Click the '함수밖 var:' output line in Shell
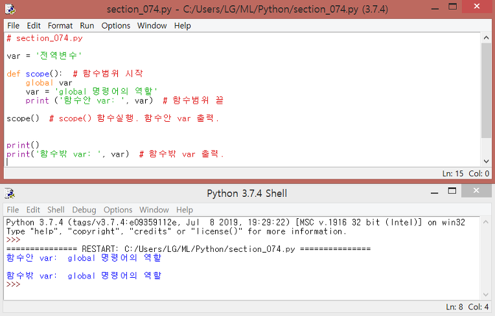 (84, 276)
